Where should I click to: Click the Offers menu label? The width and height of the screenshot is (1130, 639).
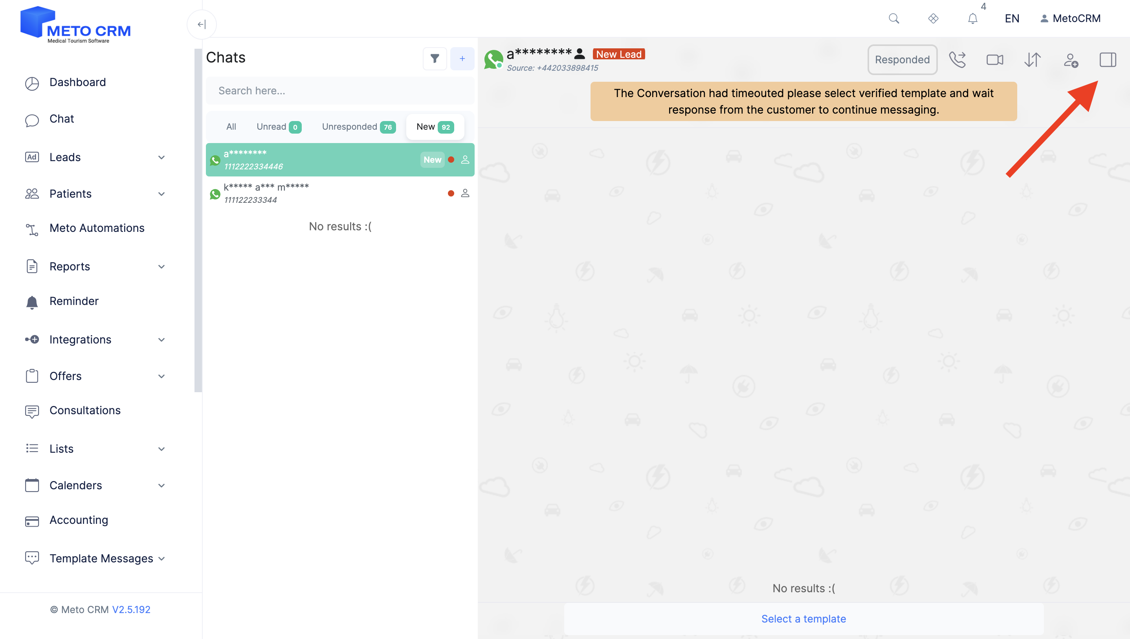coord(65,376)
